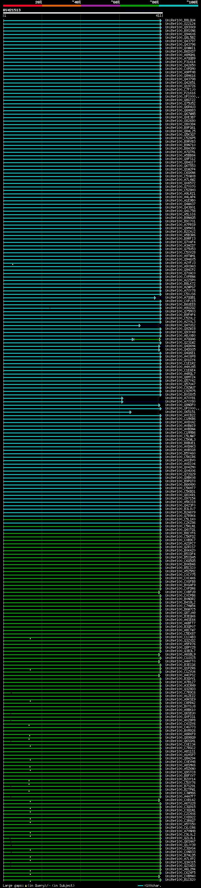Click UniRef100_Q4DKH4 label
The width and height of the screenshot is (201, 888).
coord(180,346)
